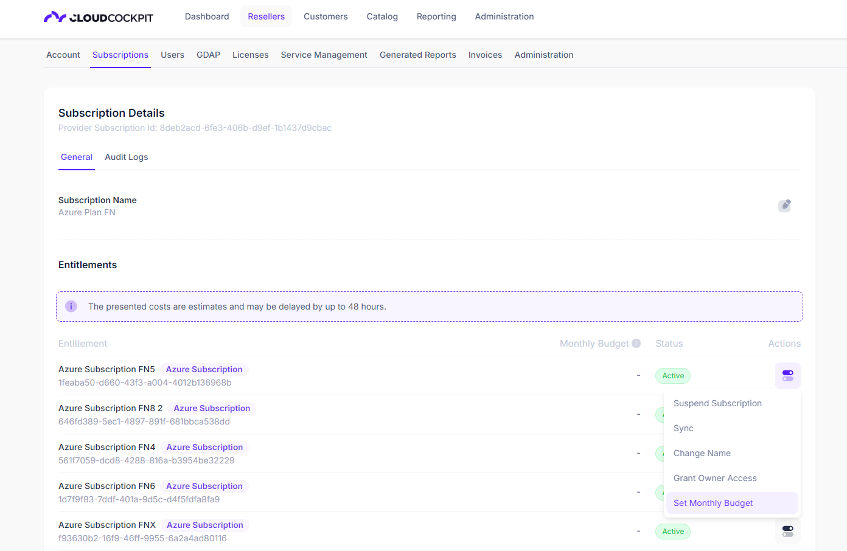847x551 pixels.
Task: Switch to the Audit Logs tab
Action: tap(126, 157)
